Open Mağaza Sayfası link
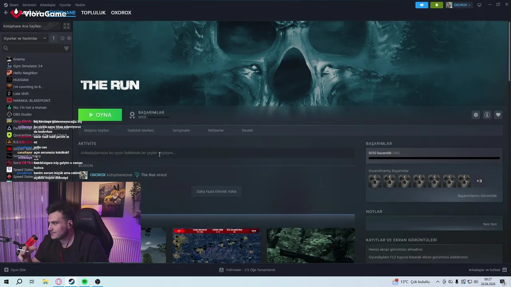This screenshot has height=287, width=511. coord(96,130)
